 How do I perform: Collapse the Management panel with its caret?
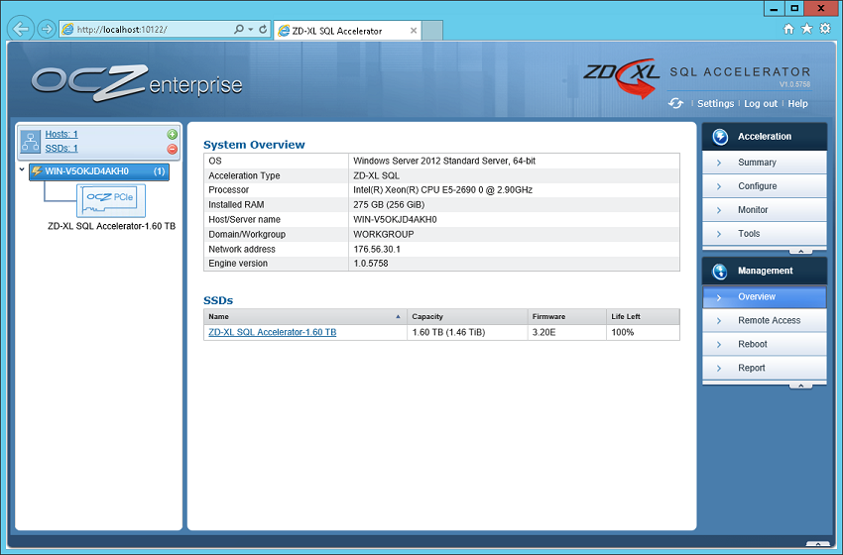pyautogui.click(x=800, y=386)
